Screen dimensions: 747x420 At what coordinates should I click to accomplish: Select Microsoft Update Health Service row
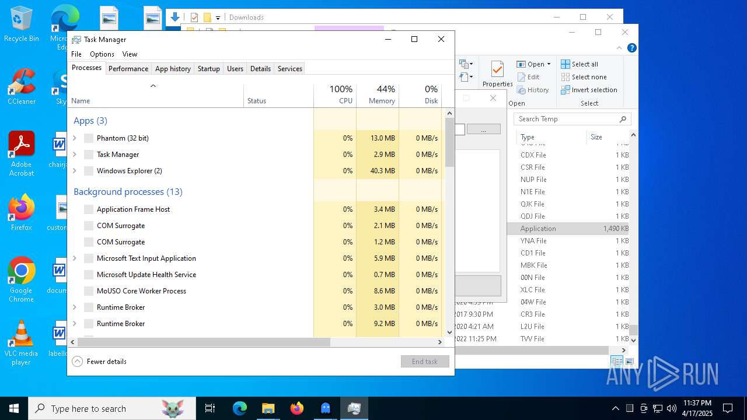(255, 275)
